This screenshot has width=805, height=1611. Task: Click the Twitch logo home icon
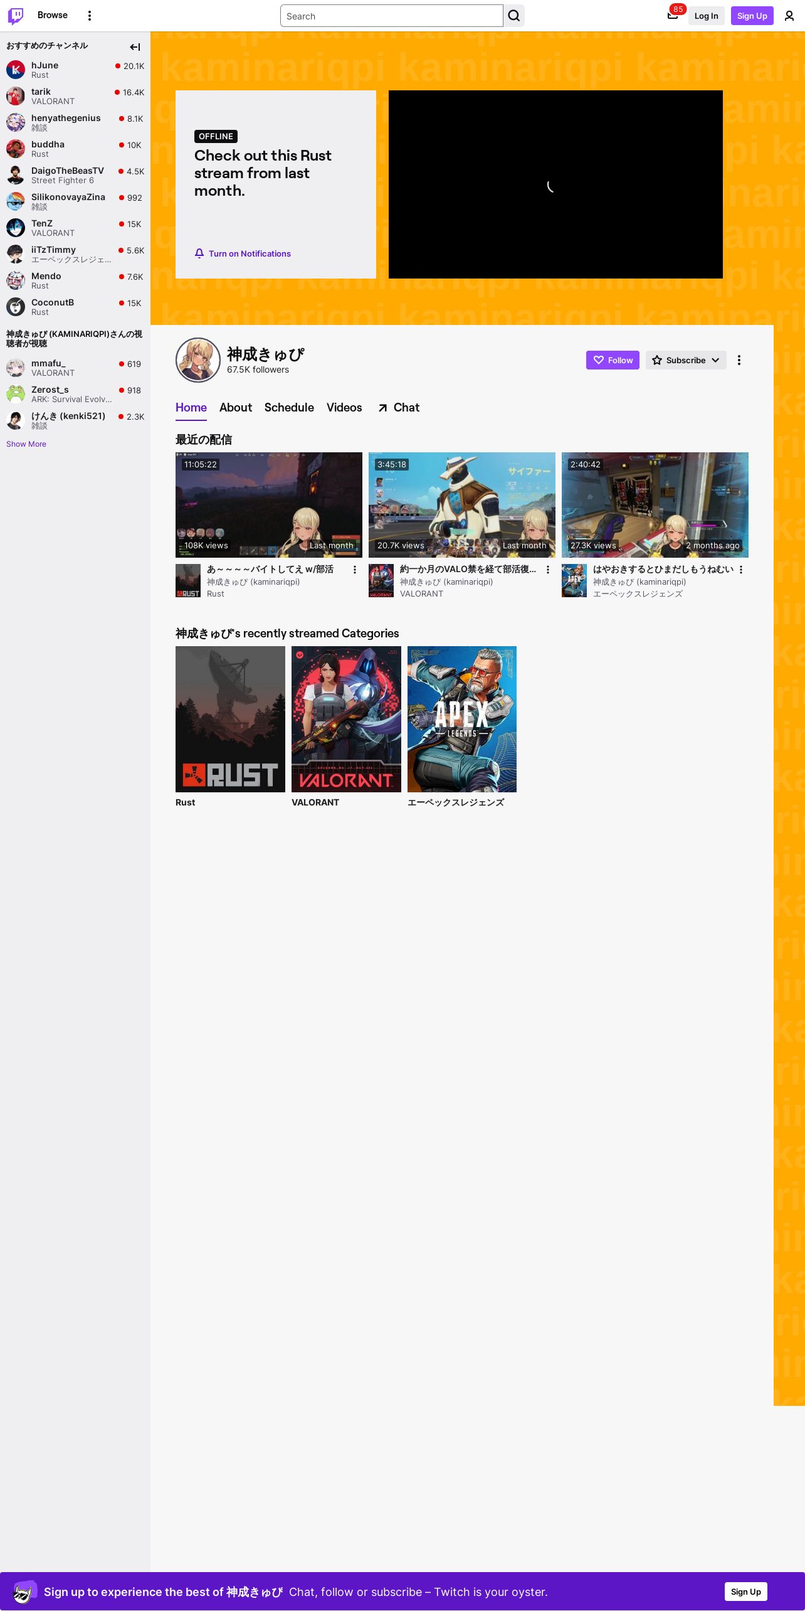tap(16, 16)
